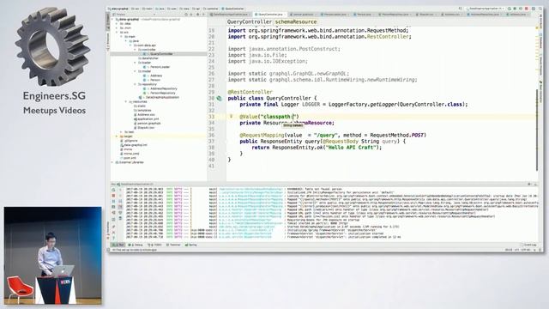Collapse the repository package

tap(135, 84)
